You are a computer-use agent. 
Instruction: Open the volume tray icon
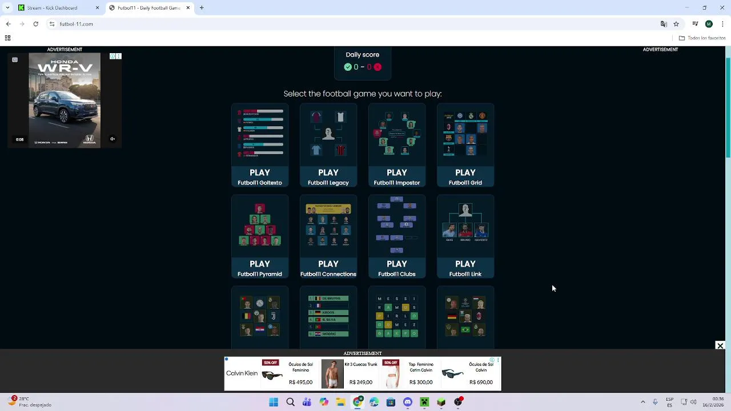click(694, 402)
